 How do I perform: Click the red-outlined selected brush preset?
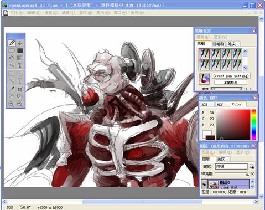(204, 54)
